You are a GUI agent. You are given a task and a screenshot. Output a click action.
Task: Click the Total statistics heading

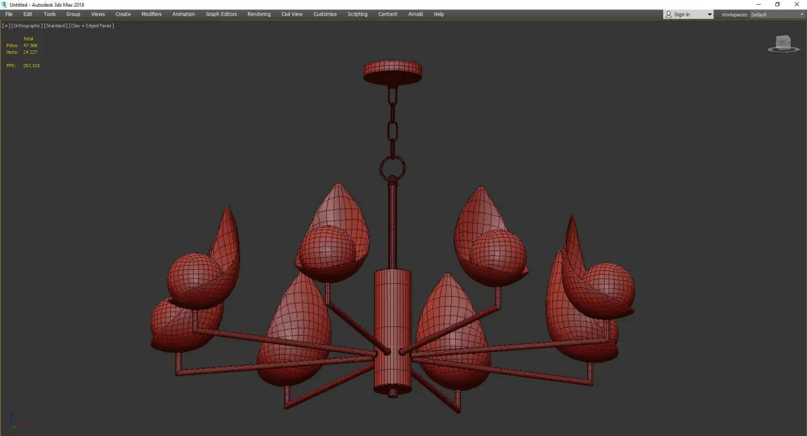pyautogui.click(x=28, y=38)
